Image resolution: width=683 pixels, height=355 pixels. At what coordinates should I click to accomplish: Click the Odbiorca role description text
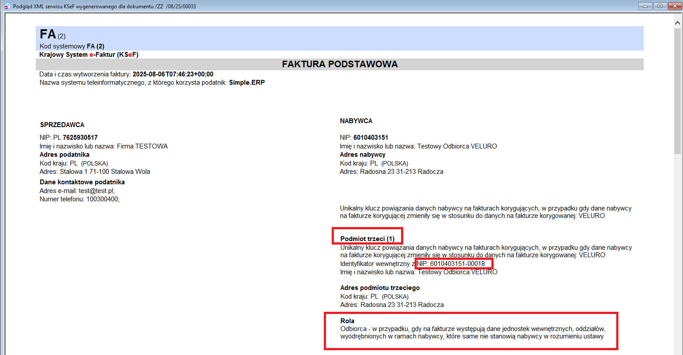473,333
